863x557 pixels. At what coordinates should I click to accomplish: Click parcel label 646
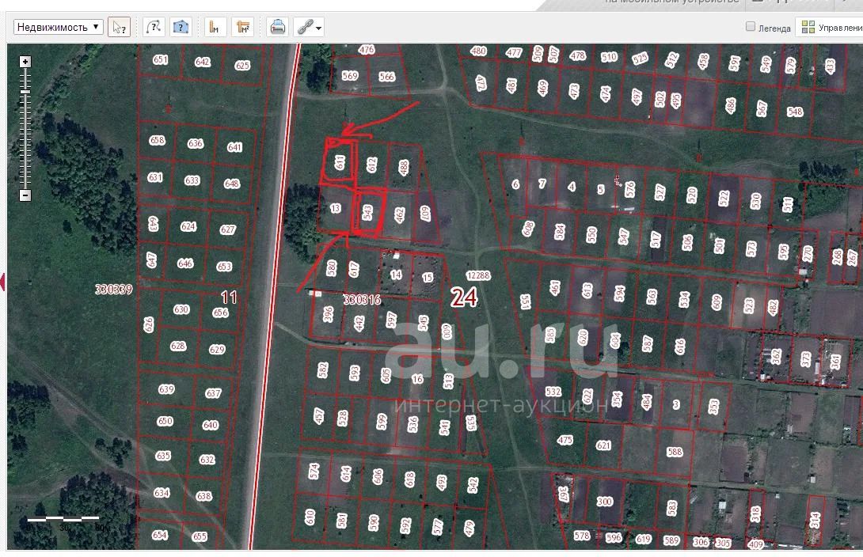185,263
